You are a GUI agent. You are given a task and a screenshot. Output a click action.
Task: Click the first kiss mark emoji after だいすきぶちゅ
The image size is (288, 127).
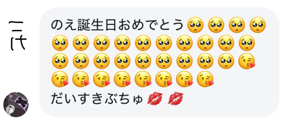[155, 99]
